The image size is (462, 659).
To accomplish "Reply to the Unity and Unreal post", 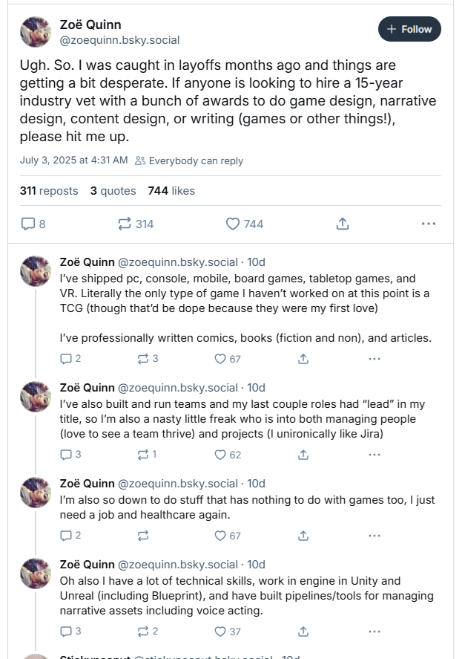I will pos(70,632).
